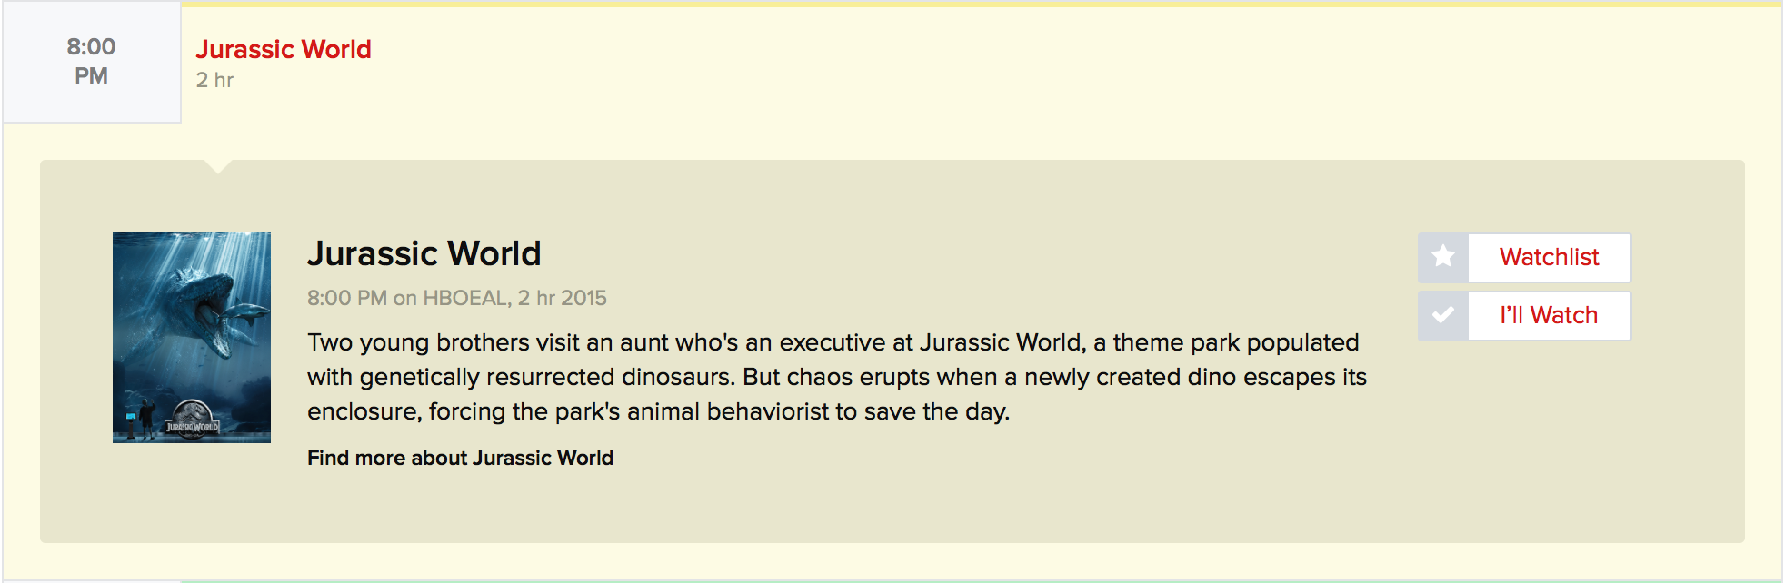Collapse details using the panel pointer triangle

pos(218,166)
